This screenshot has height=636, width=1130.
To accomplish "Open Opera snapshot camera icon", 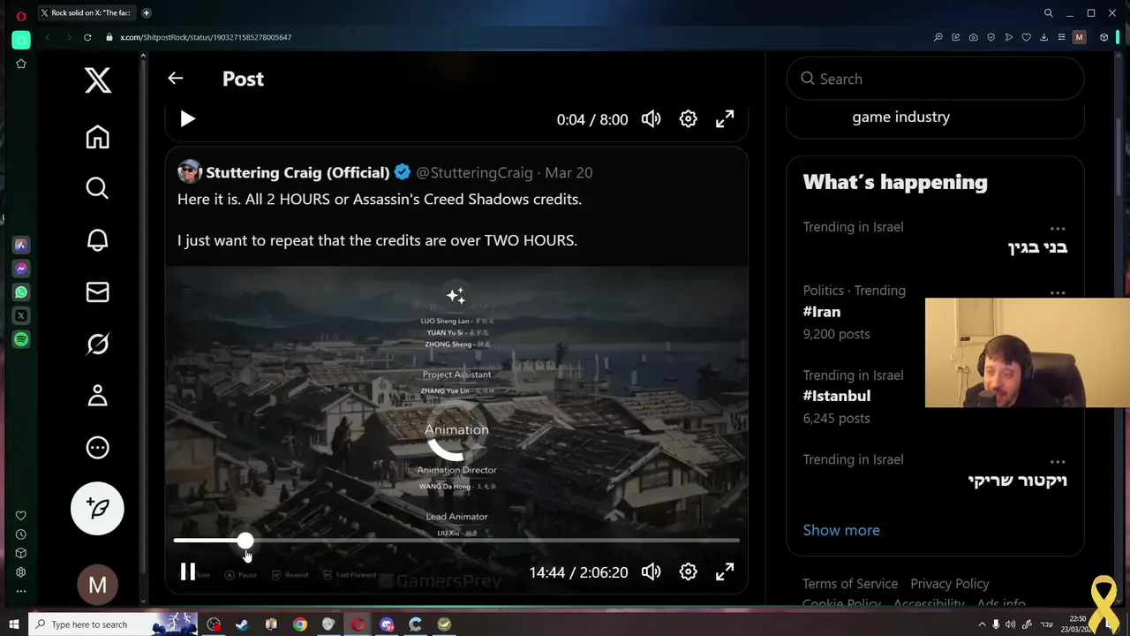I will tap(973, 37).
